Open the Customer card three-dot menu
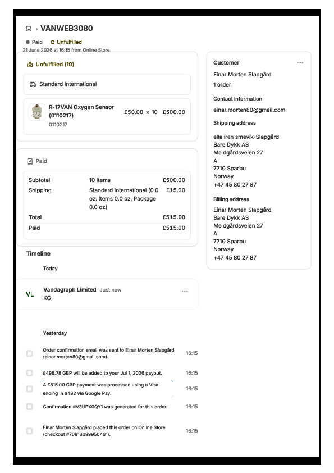This screenshot has width=334, height=473. pyautogui.click(x=300, y=63)
